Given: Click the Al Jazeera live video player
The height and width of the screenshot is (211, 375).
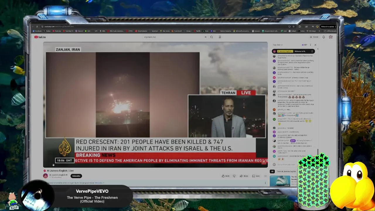Looking at the screenshot, I should [x=155, y=105].
